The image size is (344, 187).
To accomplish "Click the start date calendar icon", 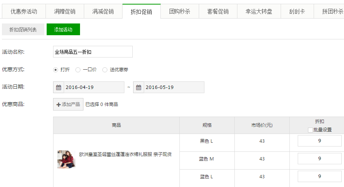I will click(x=59, y=87).
